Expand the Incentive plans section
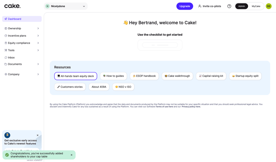276x162 pixels. (22, 36)
